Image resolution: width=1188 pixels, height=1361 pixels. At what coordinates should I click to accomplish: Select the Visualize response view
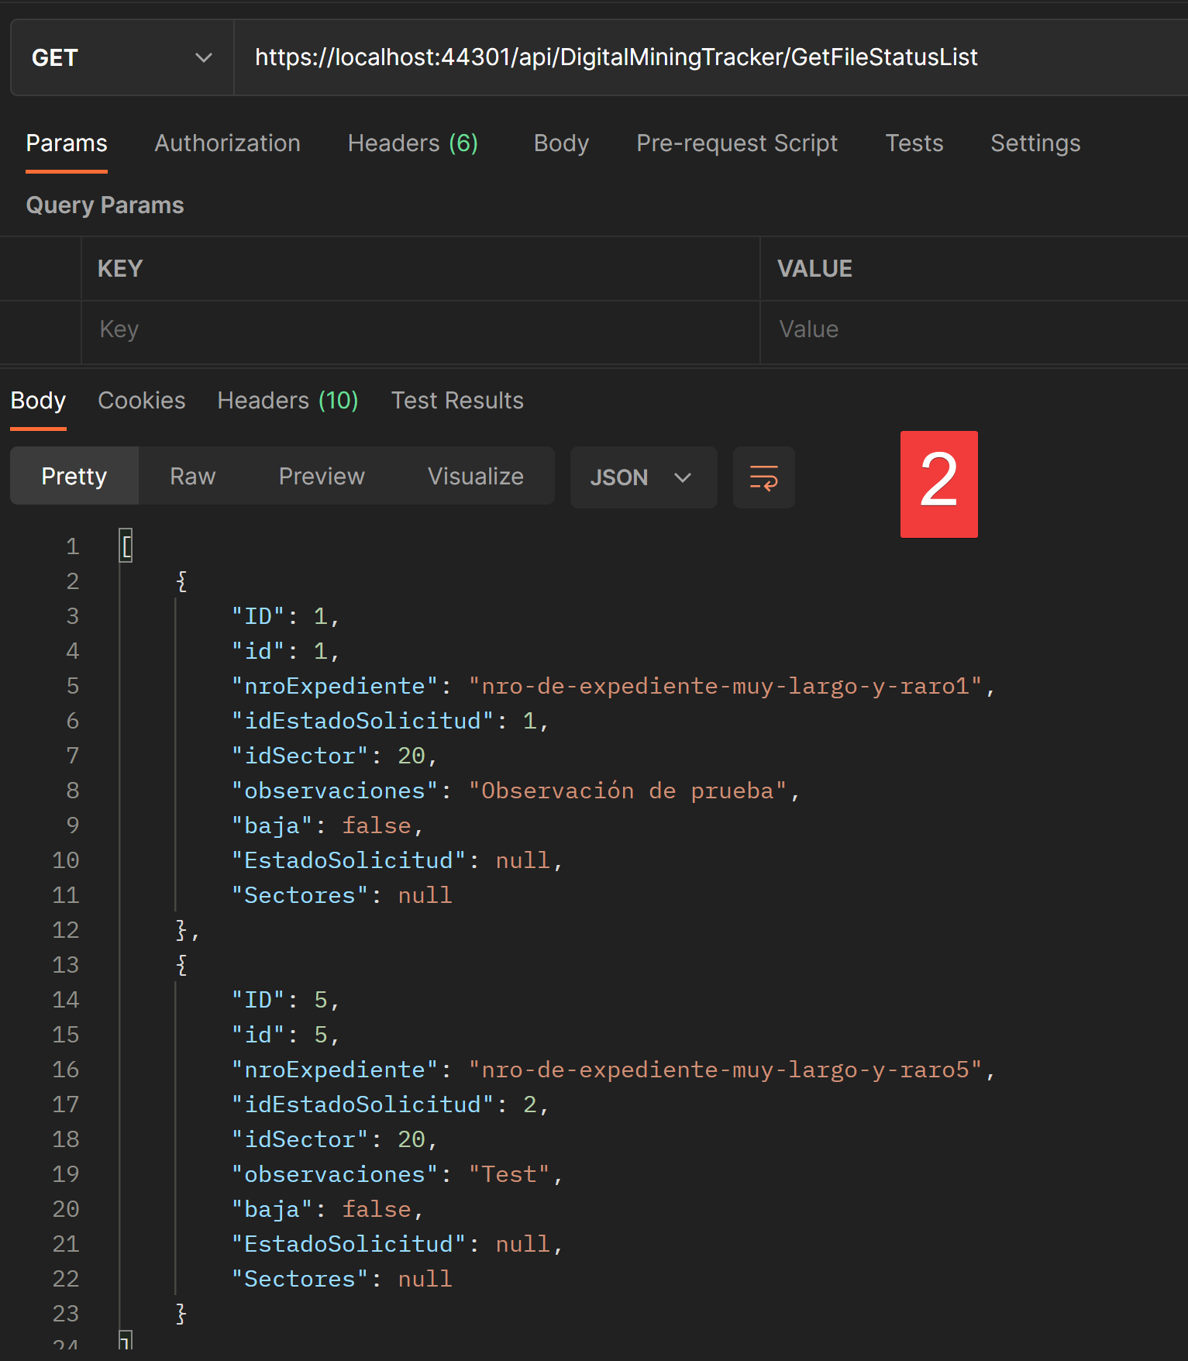pyautogui.click(x=475, y=476)
